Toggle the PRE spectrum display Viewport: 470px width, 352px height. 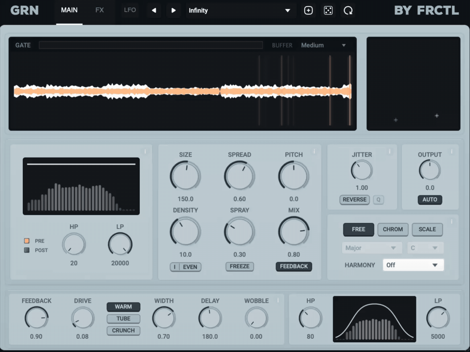tap(27, 241)
